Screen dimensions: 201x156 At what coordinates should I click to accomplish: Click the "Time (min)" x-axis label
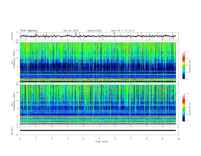pyautogui.click(x=102, y=141)
